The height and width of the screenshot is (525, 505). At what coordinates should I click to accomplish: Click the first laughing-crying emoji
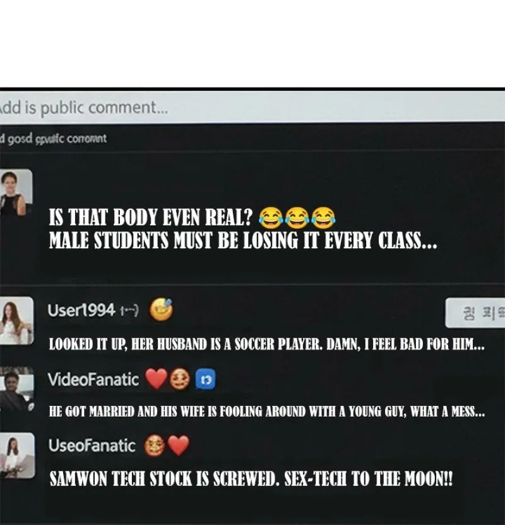click(x=270, y=217)
